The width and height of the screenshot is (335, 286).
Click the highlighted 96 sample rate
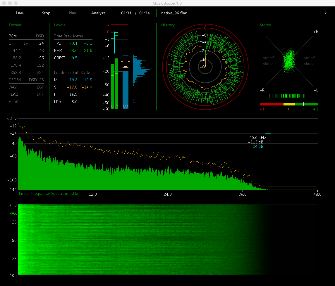[42, 58]
